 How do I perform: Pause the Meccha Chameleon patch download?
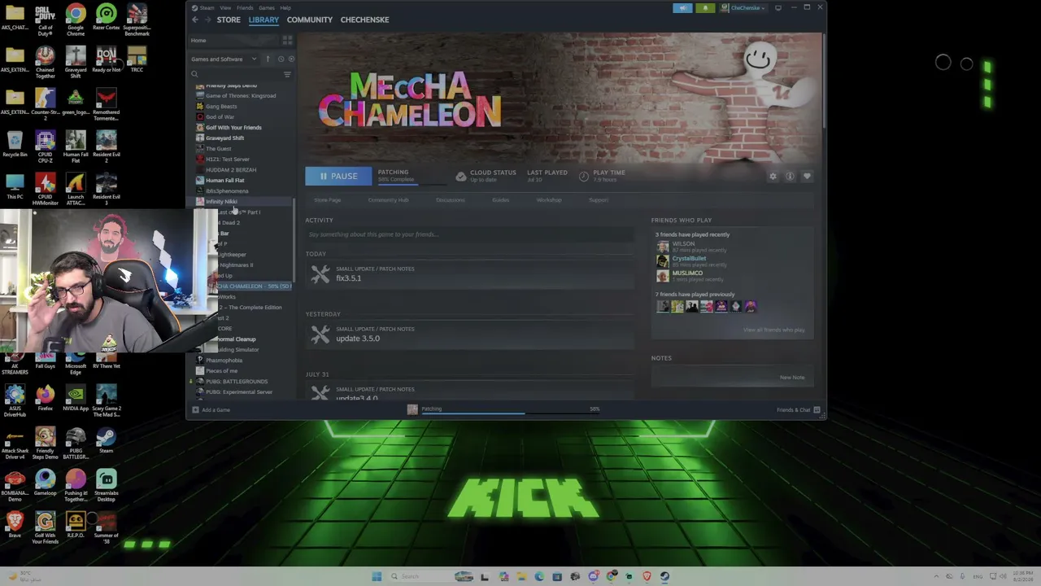click(x=338, y=176)
